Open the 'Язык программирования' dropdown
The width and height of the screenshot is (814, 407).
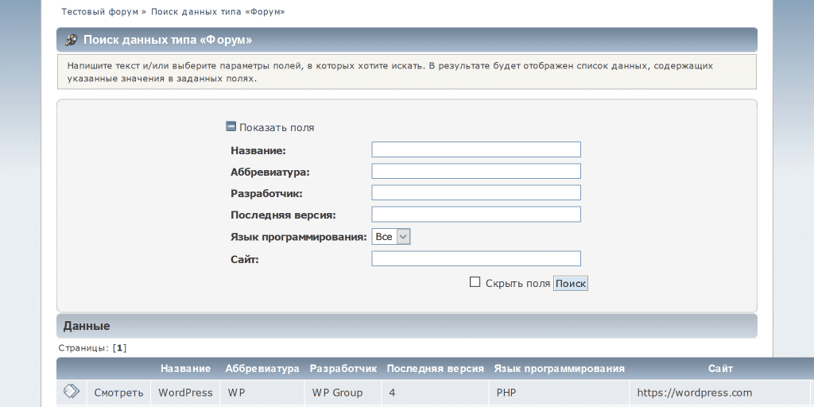(x=391, y=237)
